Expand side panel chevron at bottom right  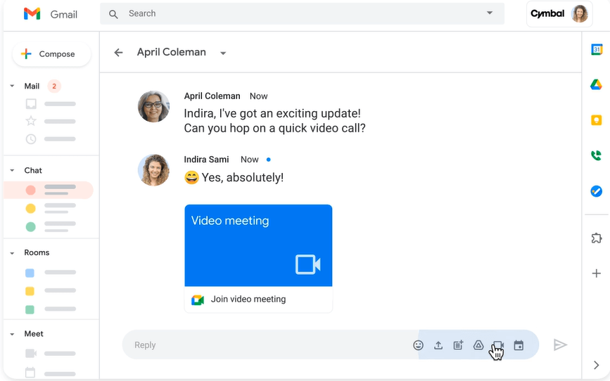tap(597, 365)
